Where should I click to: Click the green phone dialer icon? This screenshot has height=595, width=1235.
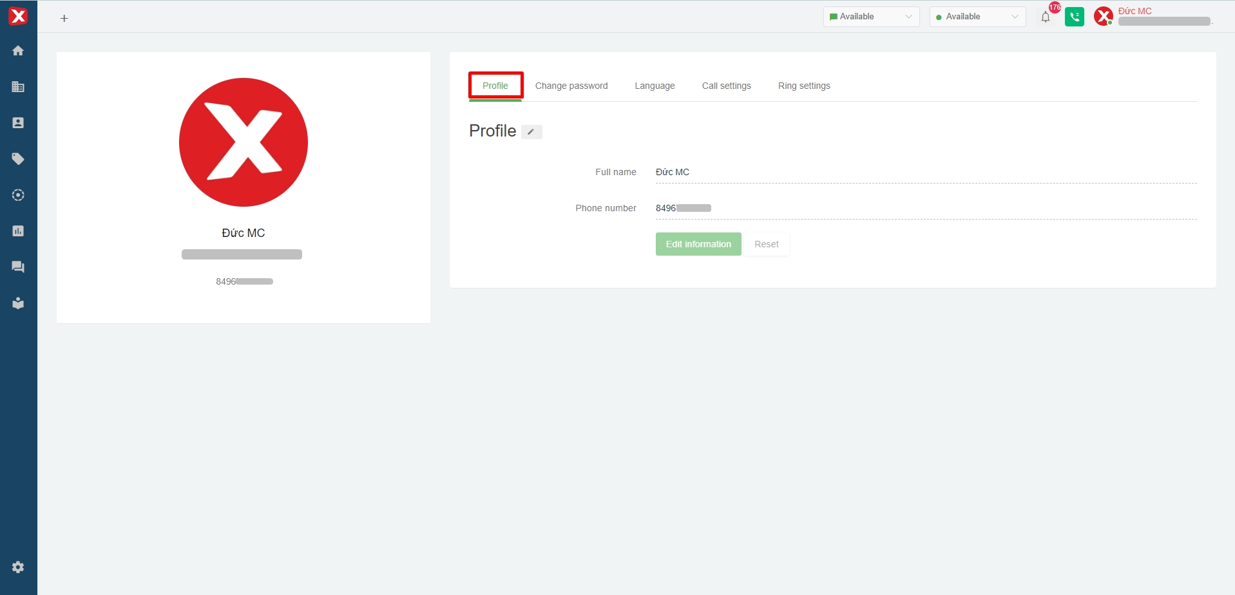point(1074,17)
